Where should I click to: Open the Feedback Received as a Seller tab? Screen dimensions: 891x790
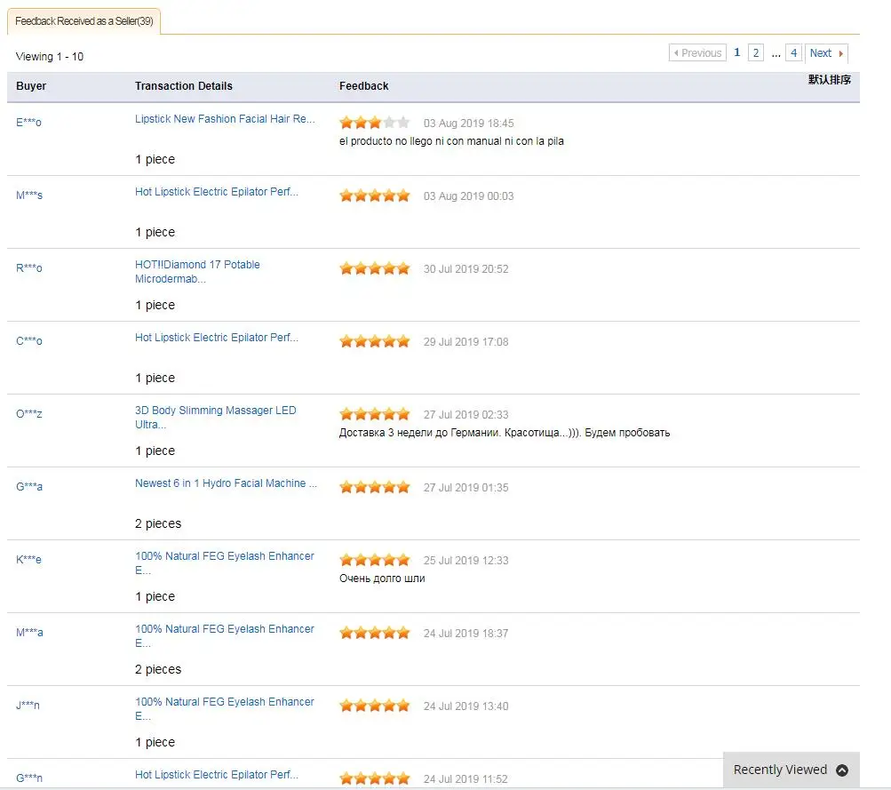(84, 21)
